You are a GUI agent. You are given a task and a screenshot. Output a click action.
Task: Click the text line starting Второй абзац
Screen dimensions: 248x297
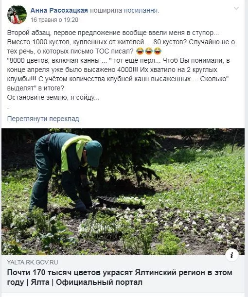(x=113, y=33)
